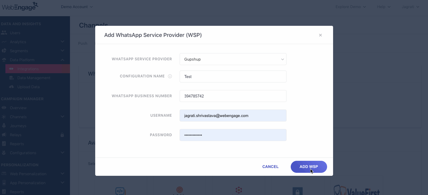Image resolution: width=428 pixels, height=195 pixels.
Task: Open Relays in the sidebar
Action: [x=16, y=135]
